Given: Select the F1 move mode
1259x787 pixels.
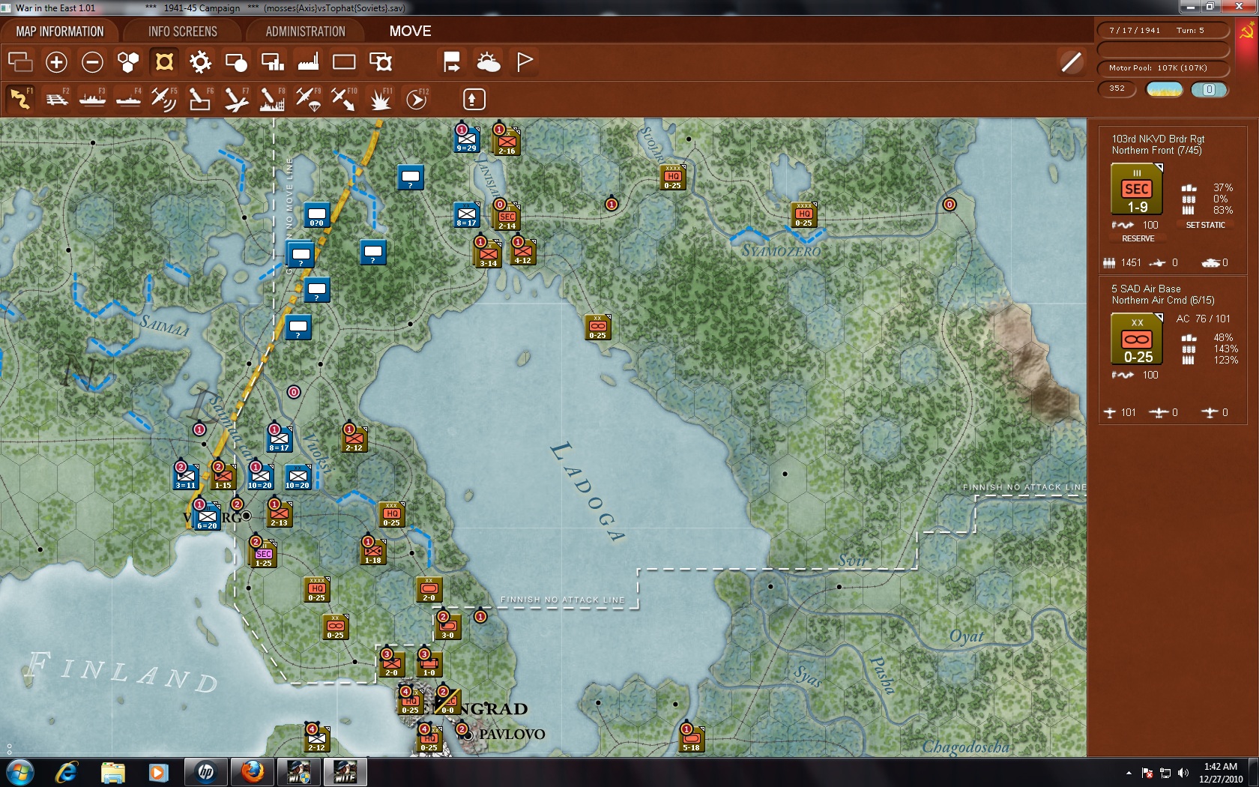Looking at the screenshot, I should coord(20,98).
